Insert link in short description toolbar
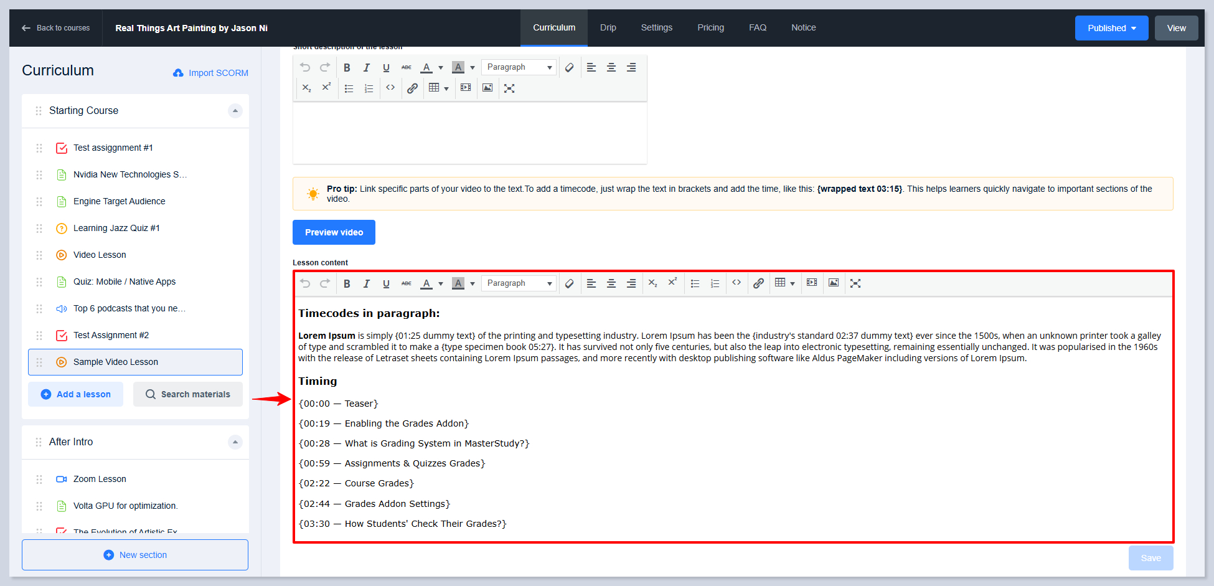Viewport: 1214px width, 586px height. click(412, 88)
